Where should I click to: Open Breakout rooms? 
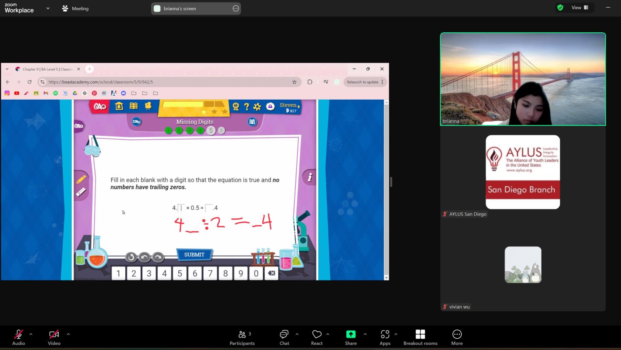tap(420, 337)
